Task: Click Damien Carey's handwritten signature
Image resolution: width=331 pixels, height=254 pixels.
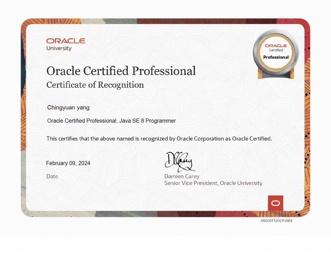Action: (x=180, y=162)
